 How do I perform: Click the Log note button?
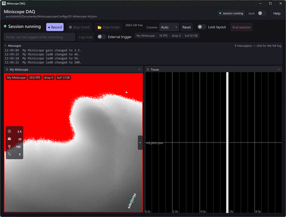click(86, 37)
